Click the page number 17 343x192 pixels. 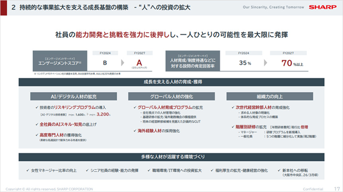point(335,188)
